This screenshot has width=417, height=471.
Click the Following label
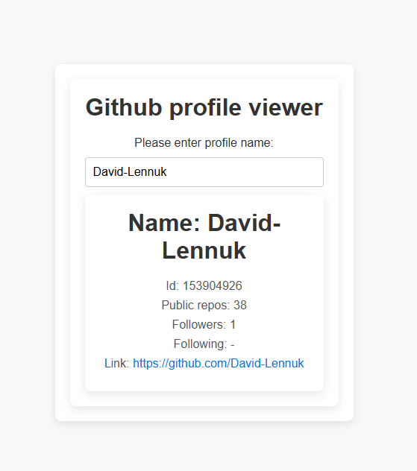coord(200,344)
